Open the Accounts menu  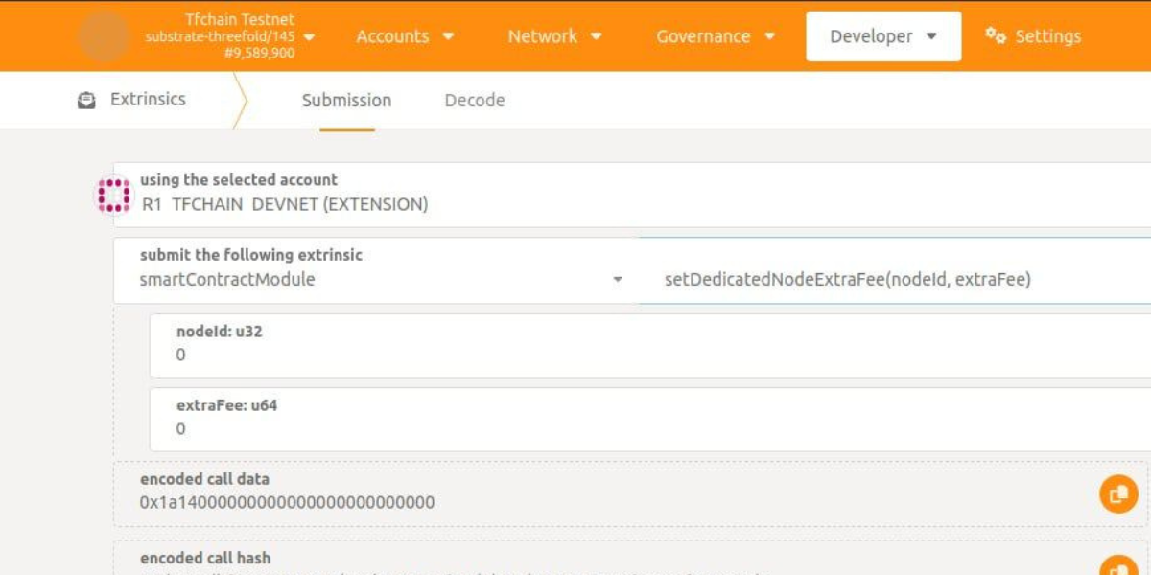405,36
